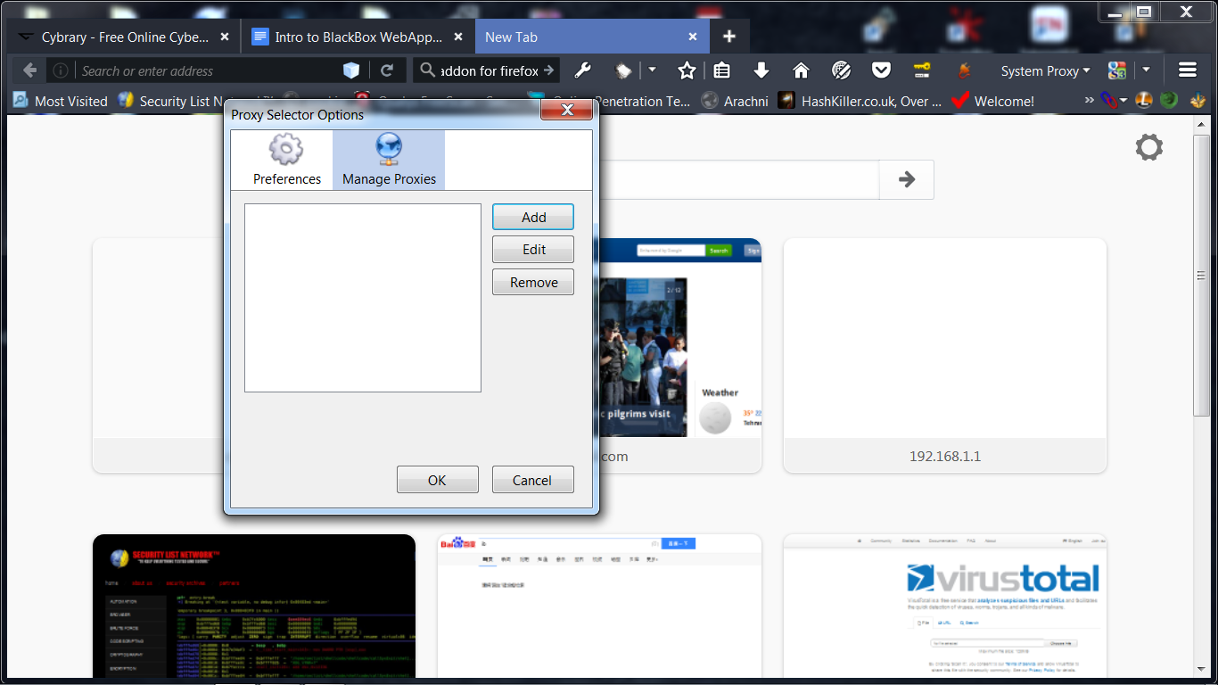Image resolution: width=1218 pixels, height=685 pixels.
Task: Reload the current page
Action: (x=387, y=70)
